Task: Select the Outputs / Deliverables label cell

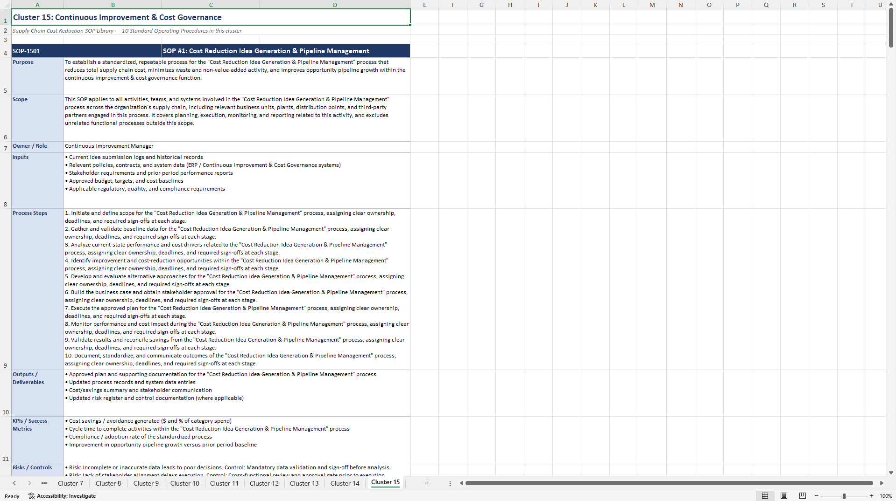Action: pyautogui.click(x=37, y=393)
